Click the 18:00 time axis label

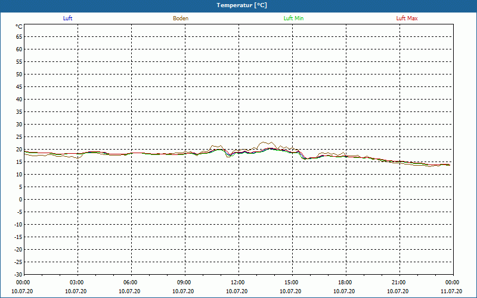pos(345,283)
